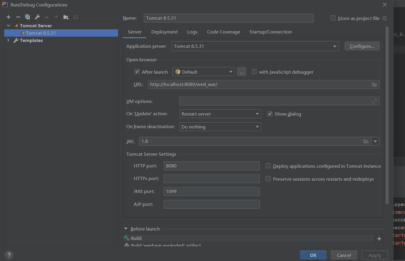405x261 pixels.
Task: Open the On frame deactivation dropdown
Action: coord(220,127)
